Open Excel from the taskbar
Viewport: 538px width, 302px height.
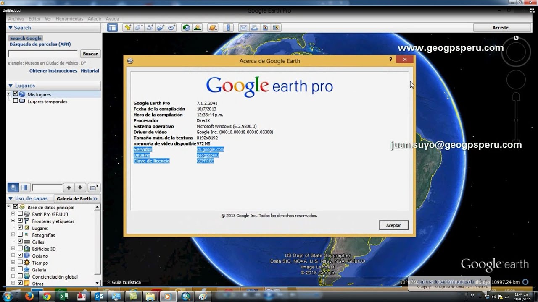coord(64,297)
